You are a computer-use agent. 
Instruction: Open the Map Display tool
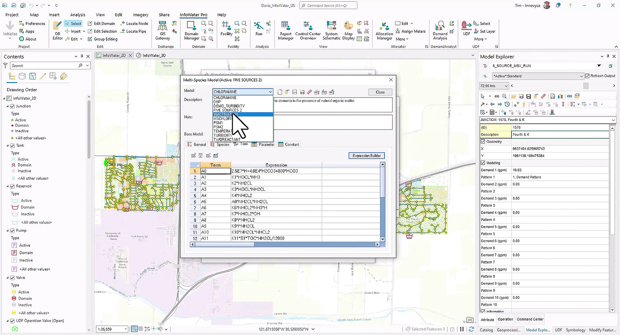pos(348,31)
